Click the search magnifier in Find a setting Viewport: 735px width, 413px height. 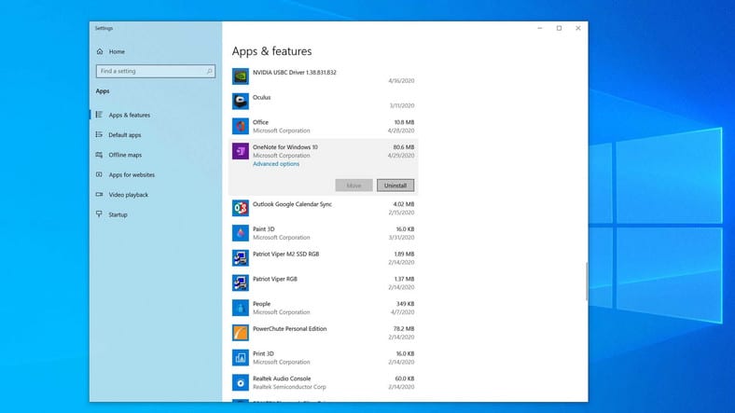point(210,71)
